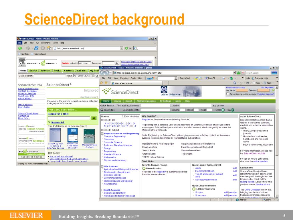Click the Clear X icon in Quick Search
This screenshot has height=220, width=293.
coord(223,110)
